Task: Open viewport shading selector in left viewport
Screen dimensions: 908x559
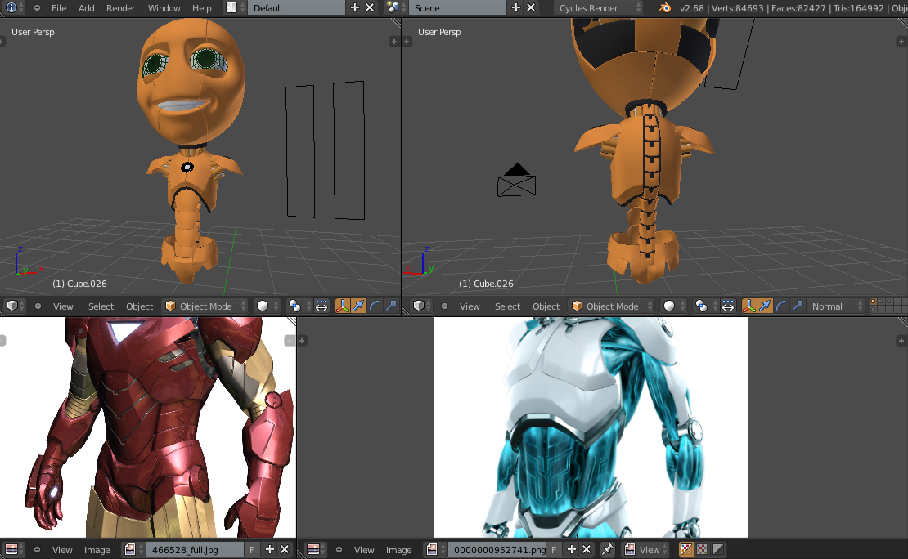Action: pos(267,306)
